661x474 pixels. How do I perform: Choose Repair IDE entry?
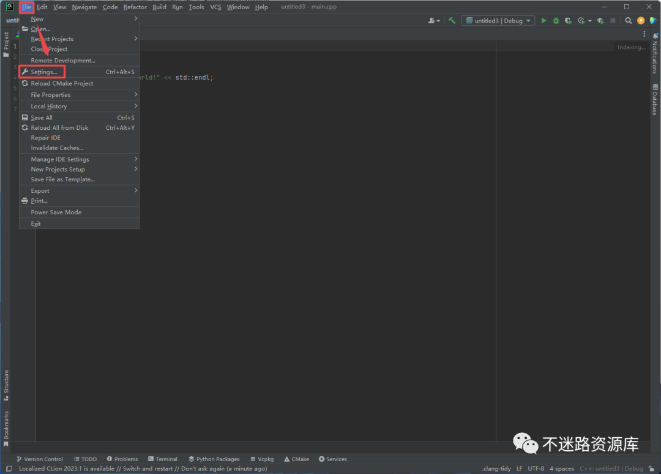click(79, 137)
